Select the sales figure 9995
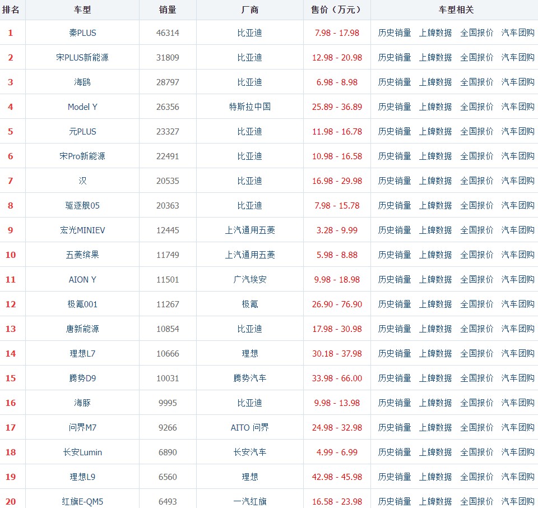The height and width of the screenshot is (508, 538). click(x=168, y=403)
